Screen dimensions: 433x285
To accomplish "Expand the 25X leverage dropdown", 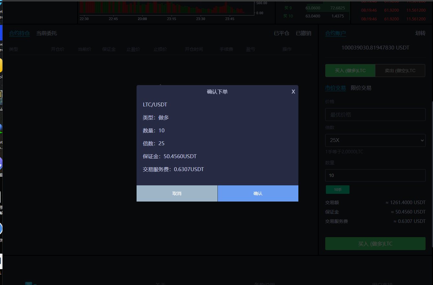I will 375,140.
